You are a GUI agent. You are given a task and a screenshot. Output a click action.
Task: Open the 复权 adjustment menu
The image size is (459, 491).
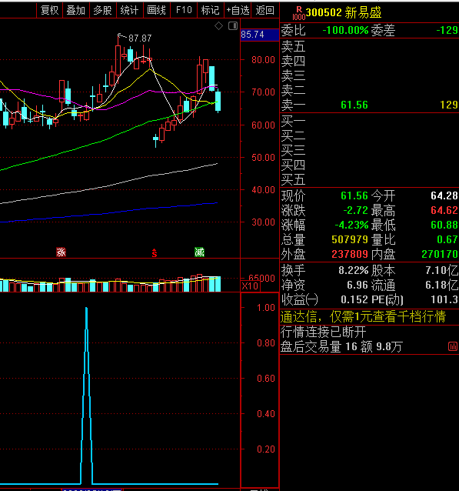click(x=49, y=10)
